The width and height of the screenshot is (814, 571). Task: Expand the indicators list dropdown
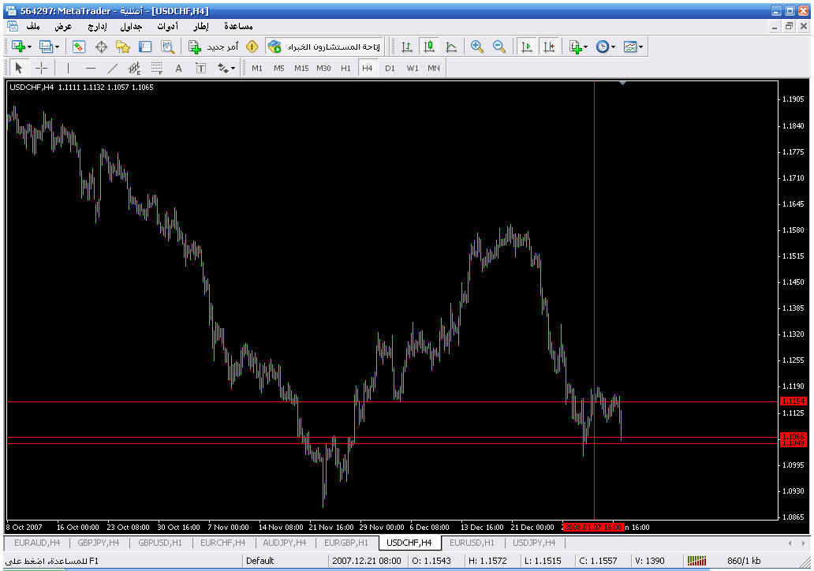point(586,47)
